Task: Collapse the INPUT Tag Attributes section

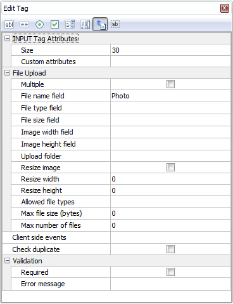Action: pos(7,39)
